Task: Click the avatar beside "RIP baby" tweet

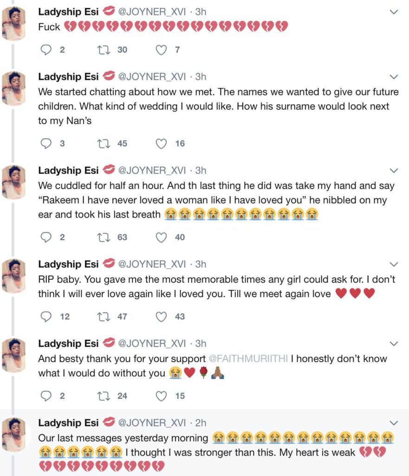Action: [x=14, y=276]
